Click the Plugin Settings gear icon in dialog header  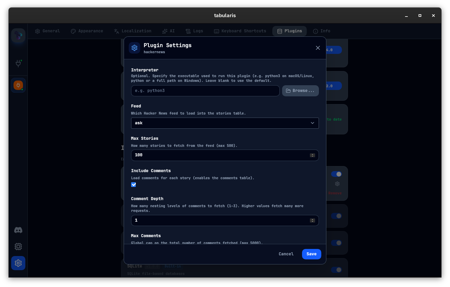point(134,48)
